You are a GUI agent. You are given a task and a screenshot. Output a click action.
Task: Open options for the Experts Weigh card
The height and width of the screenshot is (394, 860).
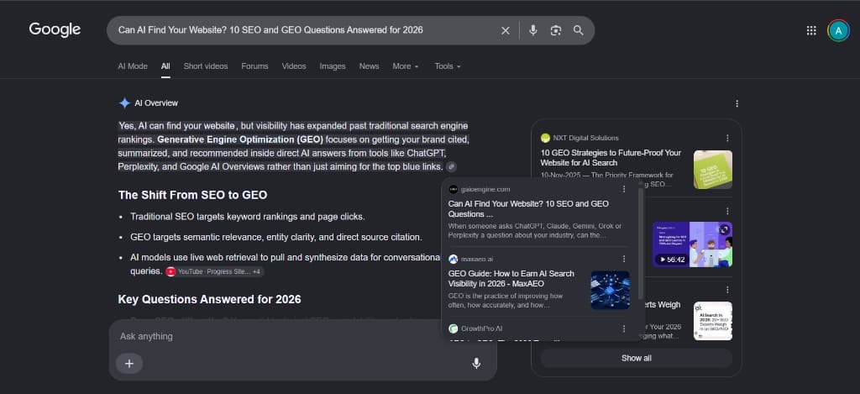[727, 290]
